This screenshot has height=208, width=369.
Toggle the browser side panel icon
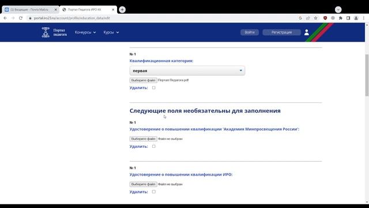[348, 18]
